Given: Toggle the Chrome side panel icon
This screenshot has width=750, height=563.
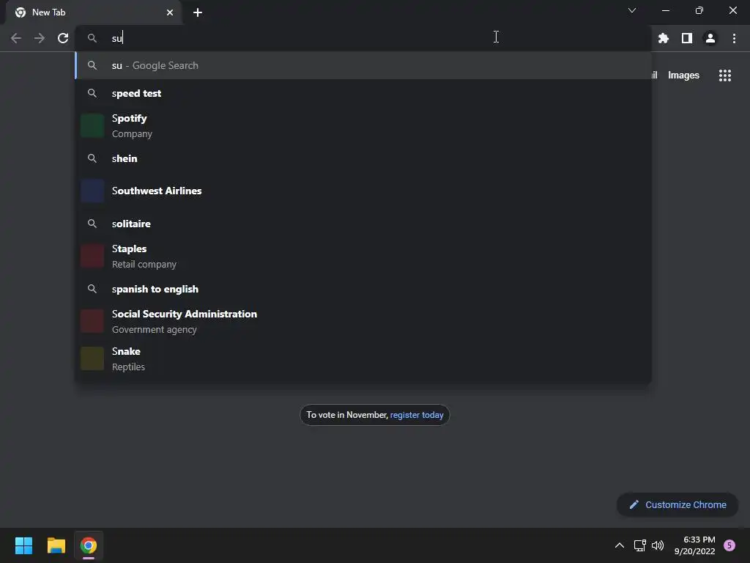Looking at the screenshot, I should pos(687,38).
